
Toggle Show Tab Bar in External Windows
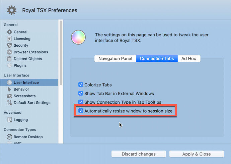[81, 93]
